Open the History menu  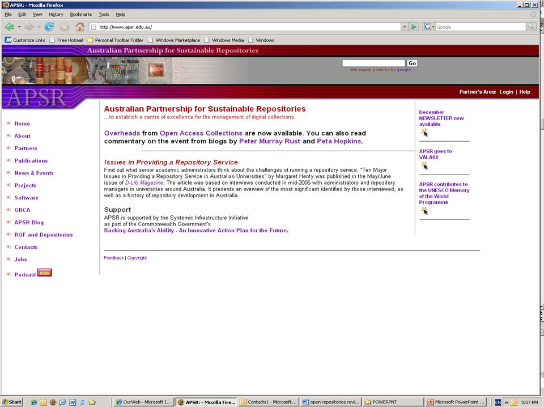[x=56, y=14]
